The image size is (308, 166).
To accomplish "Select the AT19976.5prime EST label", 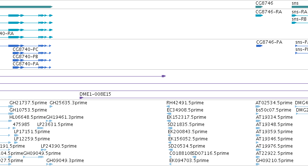I will [x=274, y=146].
